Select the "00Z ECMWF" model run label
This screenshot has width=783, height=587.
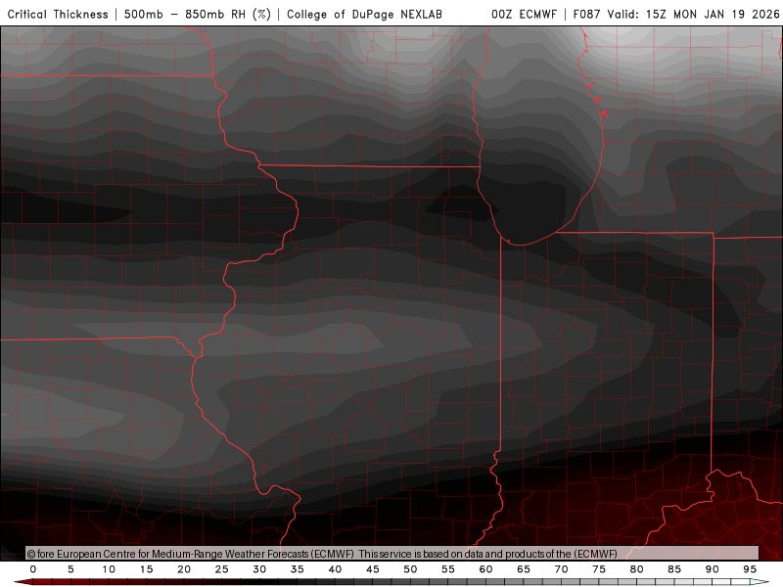(524, 15)
